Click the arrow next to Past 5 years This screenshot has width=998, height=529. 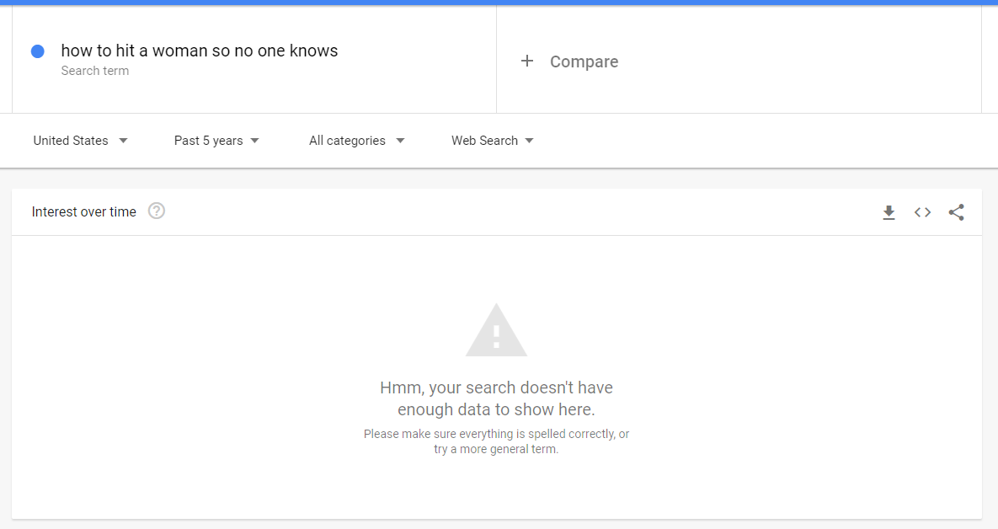(254, 141)
